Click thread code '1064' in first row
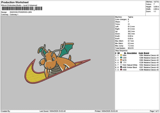Image resolution: width=160 pixels, height=113 pixels. (141, 55)
